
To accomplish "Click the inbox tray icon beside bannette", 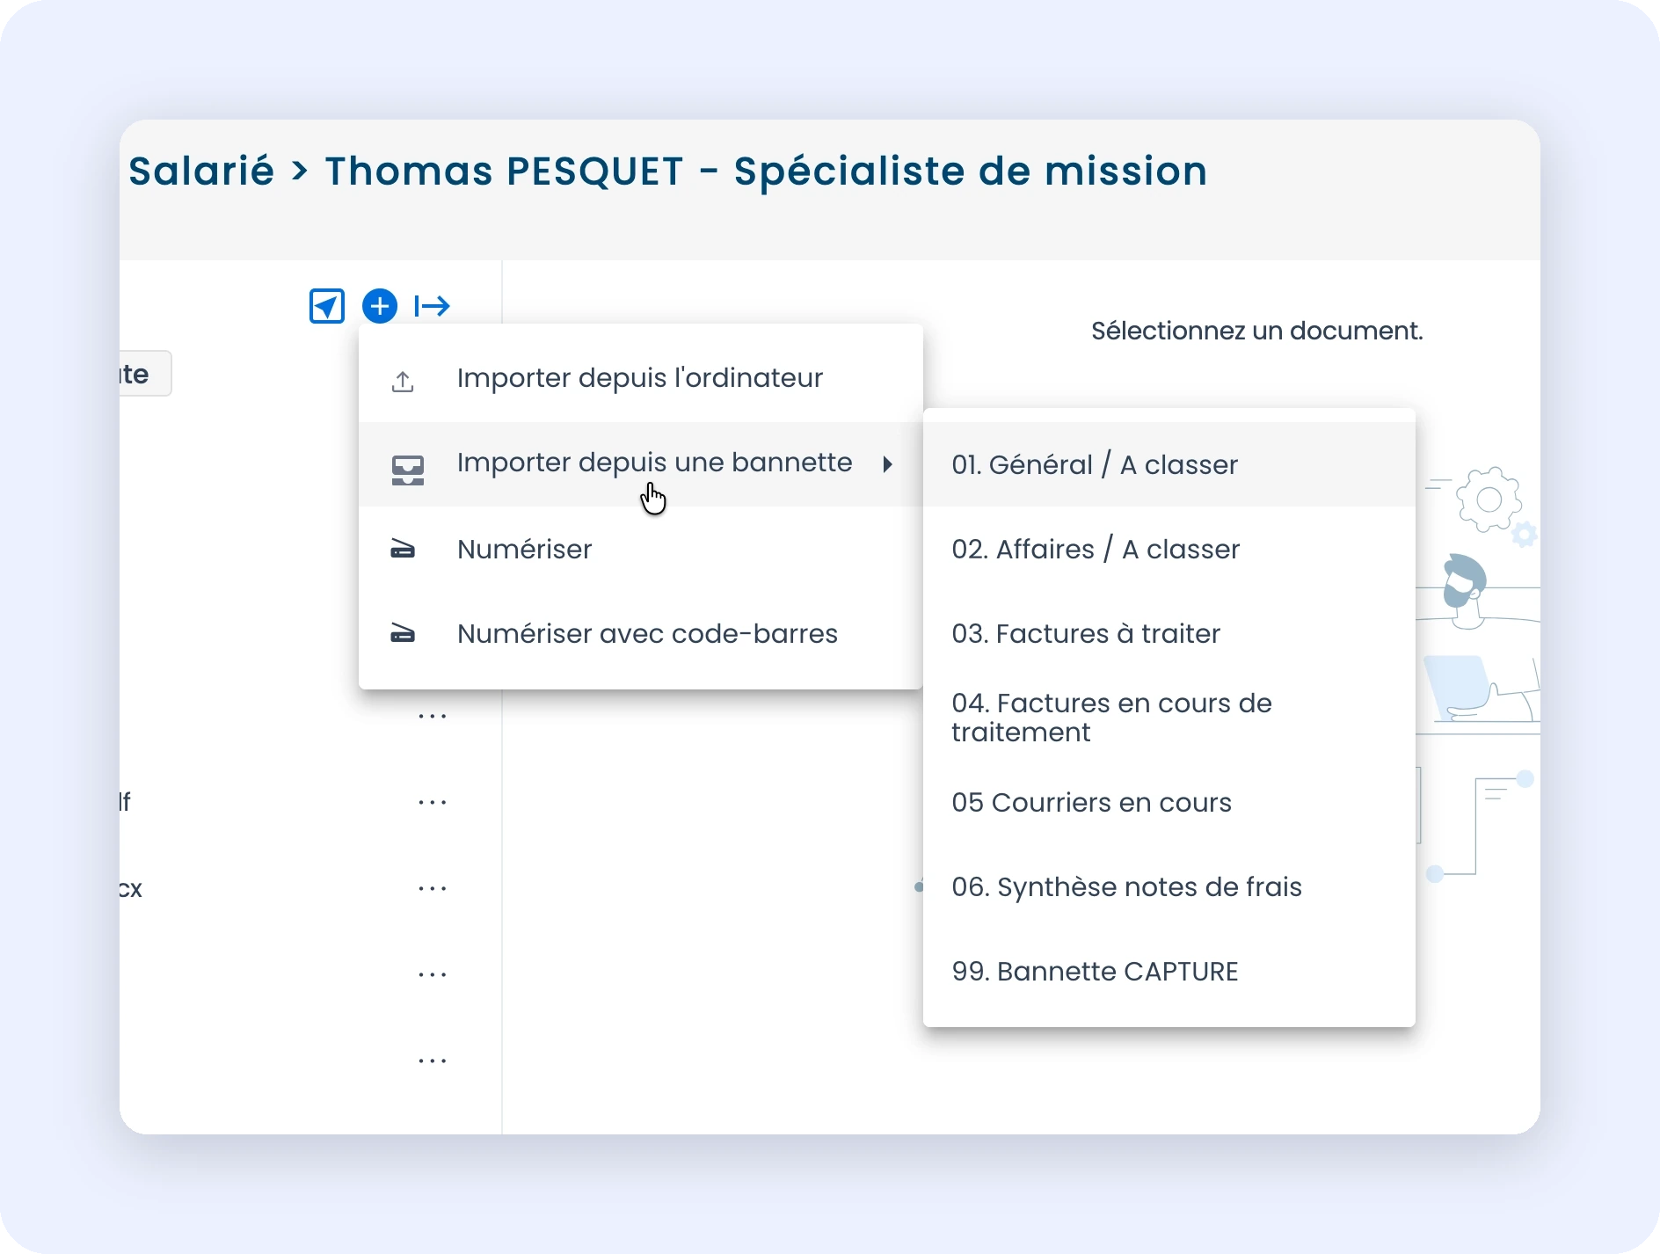I will pyautogui.click(x=408, y=470).
